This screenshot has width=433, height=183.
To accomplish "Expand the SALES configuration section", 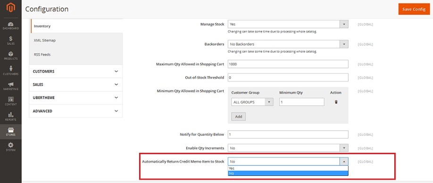I will pos(75,84).
